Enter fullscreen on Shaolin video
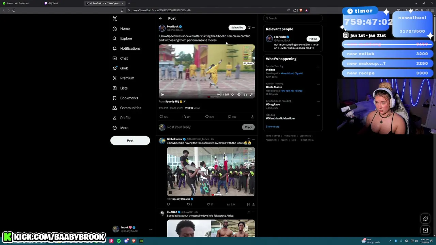 pos(251,95)
